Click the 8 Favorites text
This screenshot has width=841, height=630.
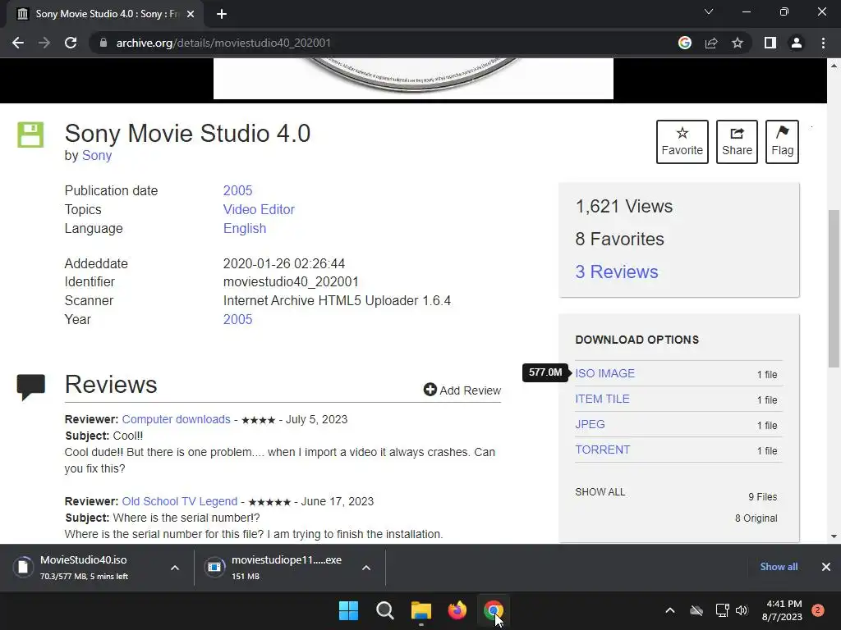click(x=619, y=239)
